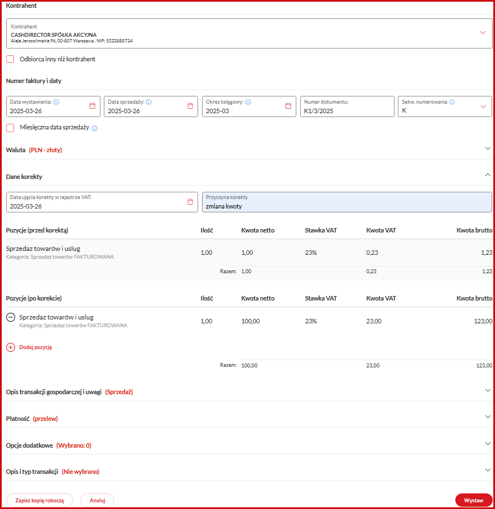This screenshot has height=509, width=495.
Task: Open calendar for Data ujęcia korekty field
Action: click(x=190, y=202)
